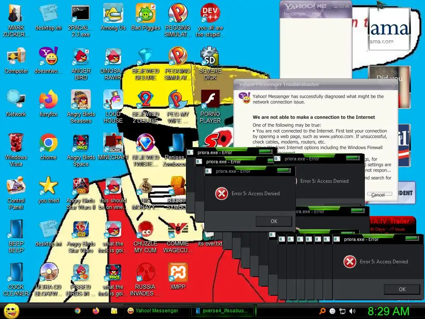Click OK in priora.exe error nearest the clock
Image resolution: width=425 pixels, height=319 pixels.
402,290
